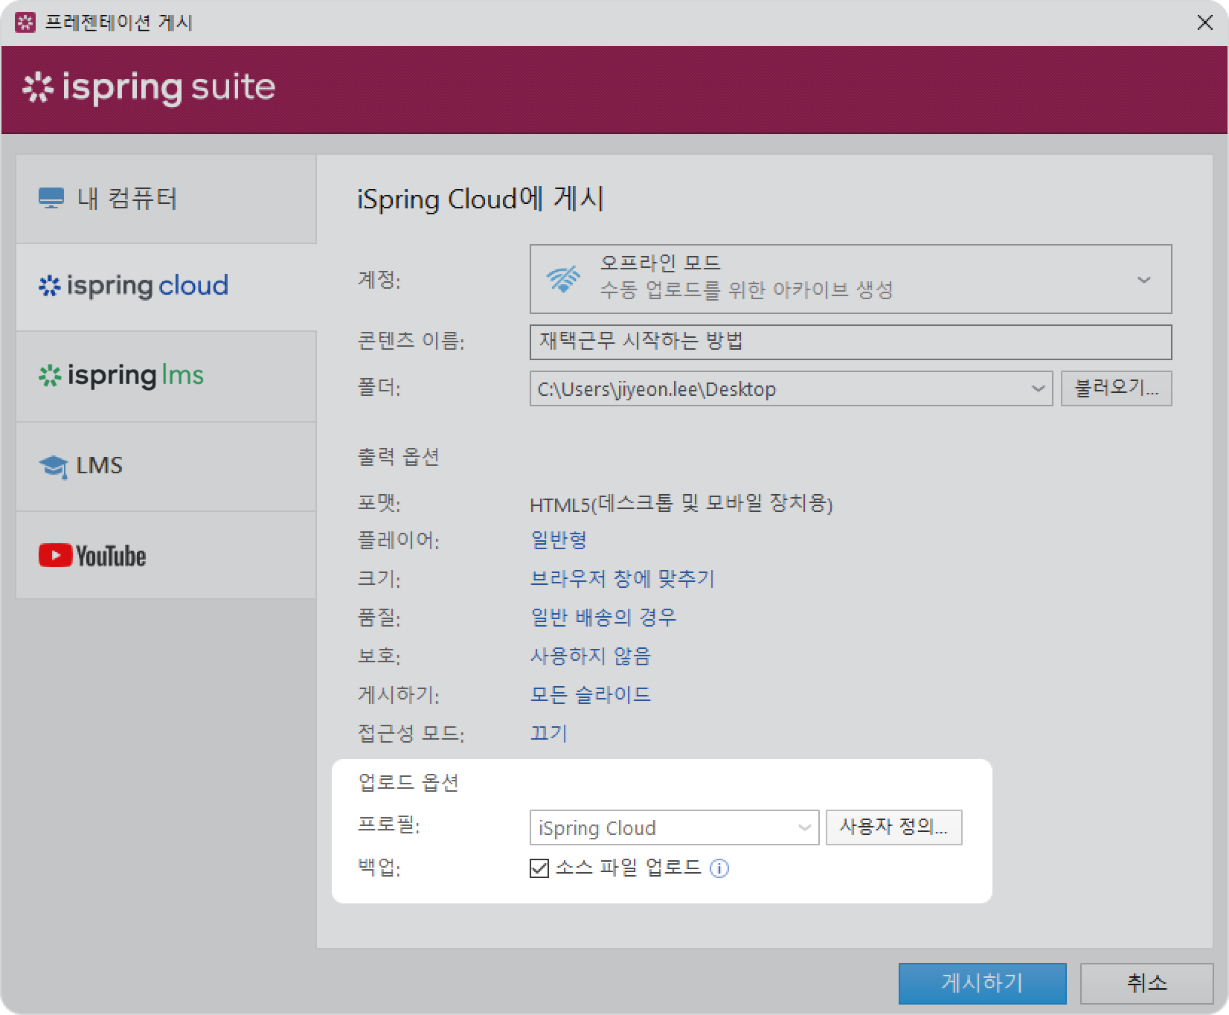
Task: Click the 콘텐츠 이름 text field
Action: (x=850, y=342)
